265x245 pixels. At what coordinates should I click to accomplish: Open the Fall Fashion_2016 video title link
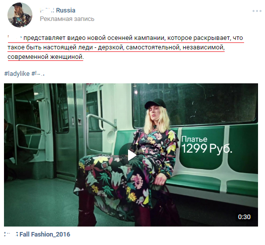[37, 235]
